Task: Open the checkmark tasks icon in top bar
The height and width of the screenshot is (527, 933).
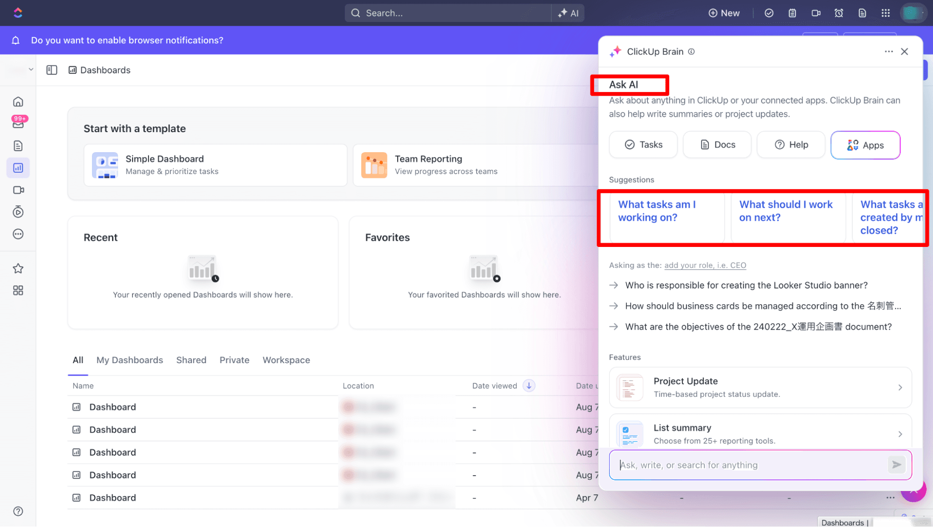Action: [769, 13]
